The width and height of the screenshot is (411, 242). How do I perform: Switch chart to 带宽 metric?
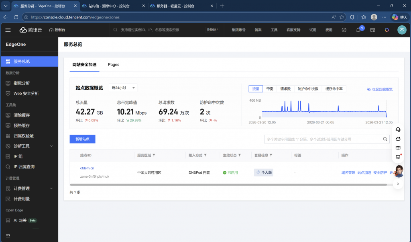[270, 89]
